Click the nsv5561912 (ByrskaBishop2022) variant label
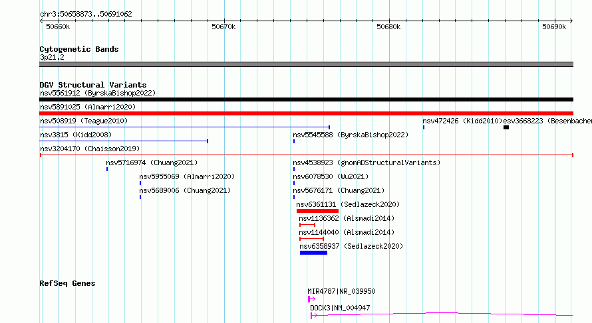Image resolution: width=592 pixels, height=323 pixels. coord(98,93)
